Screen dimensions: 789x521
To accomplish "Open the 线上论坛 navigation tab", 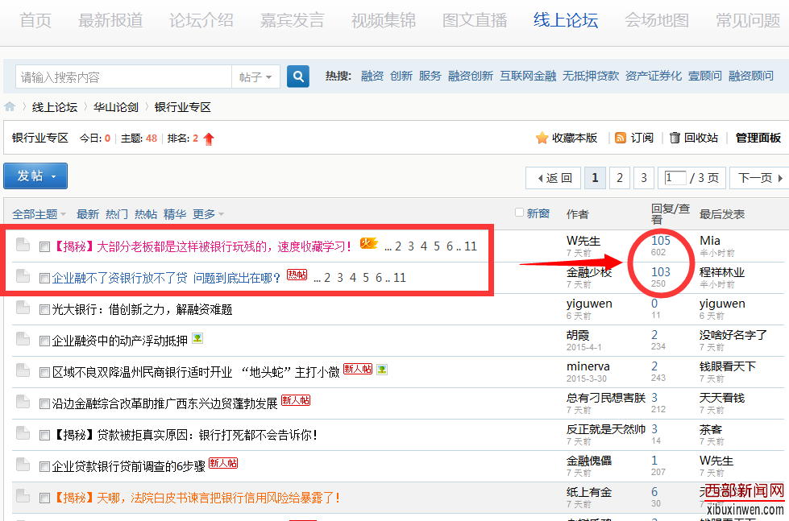I will pyautogui.click(x=566, y=20).
